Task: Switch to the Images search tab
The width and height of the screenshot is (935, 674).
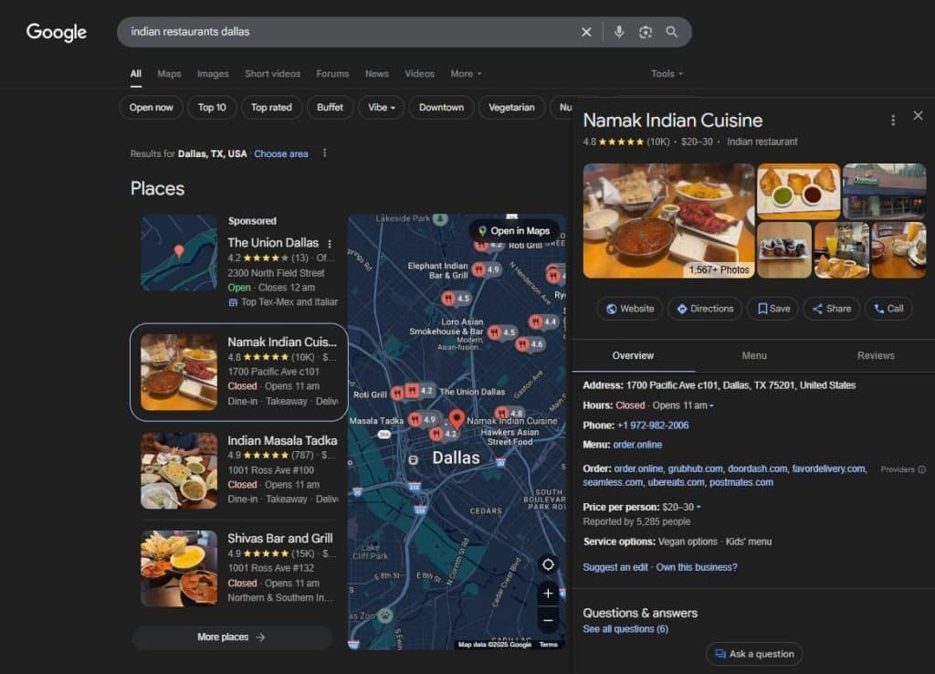Action: [x=213, y=74]
